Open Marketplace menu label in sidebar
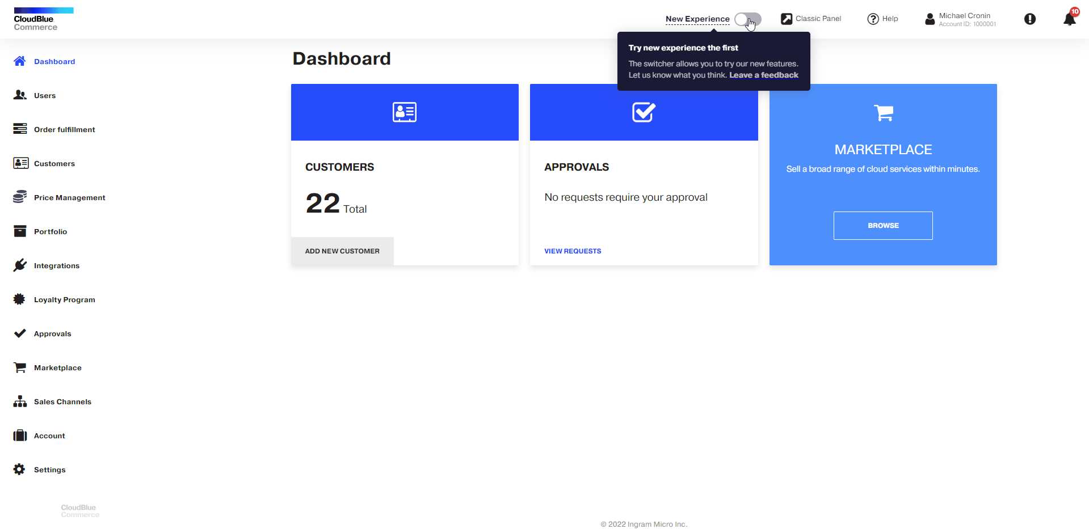 (x=58, y=367)
